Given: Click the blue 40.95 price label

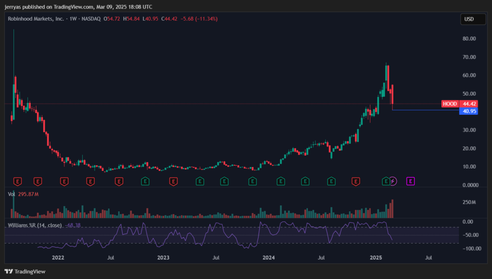Looking at the screenshot, I should [x=468, y=111].
